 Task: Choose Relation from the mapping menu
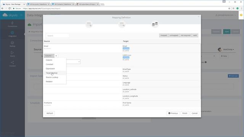49,81
